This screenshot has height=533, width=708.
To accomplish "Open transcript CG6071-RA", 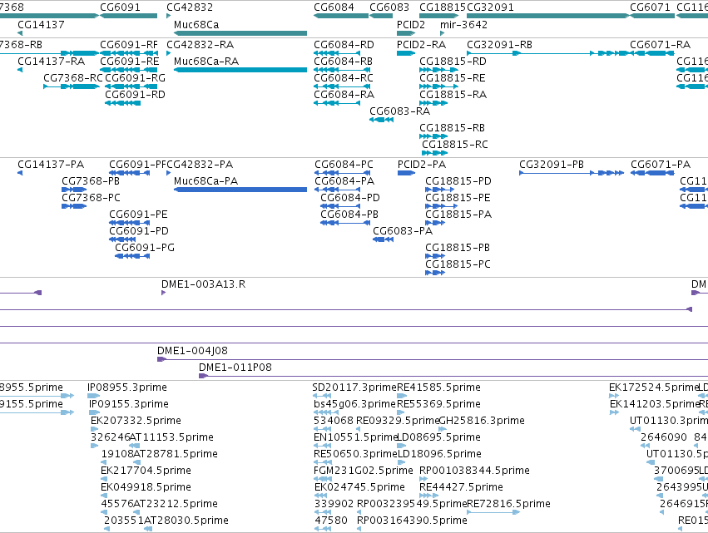I will (x=660, y=45).
